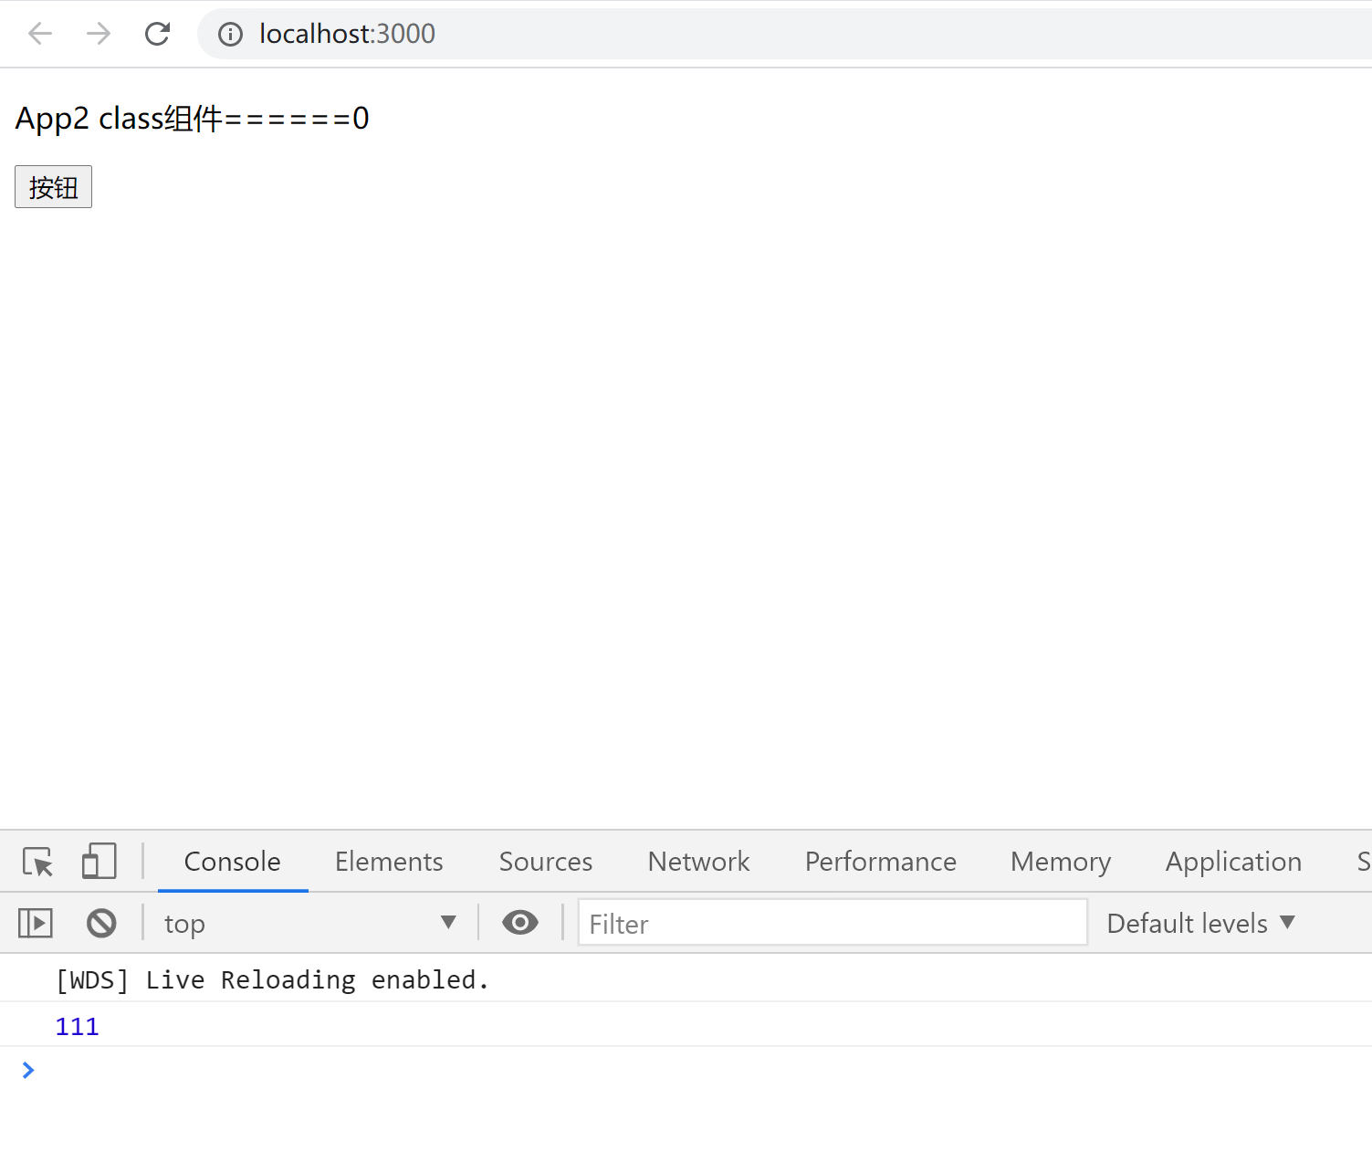This screenshot has height=1151, width=1372.
Task: Switch to the Network tab
Action: (x=698, y=862)
